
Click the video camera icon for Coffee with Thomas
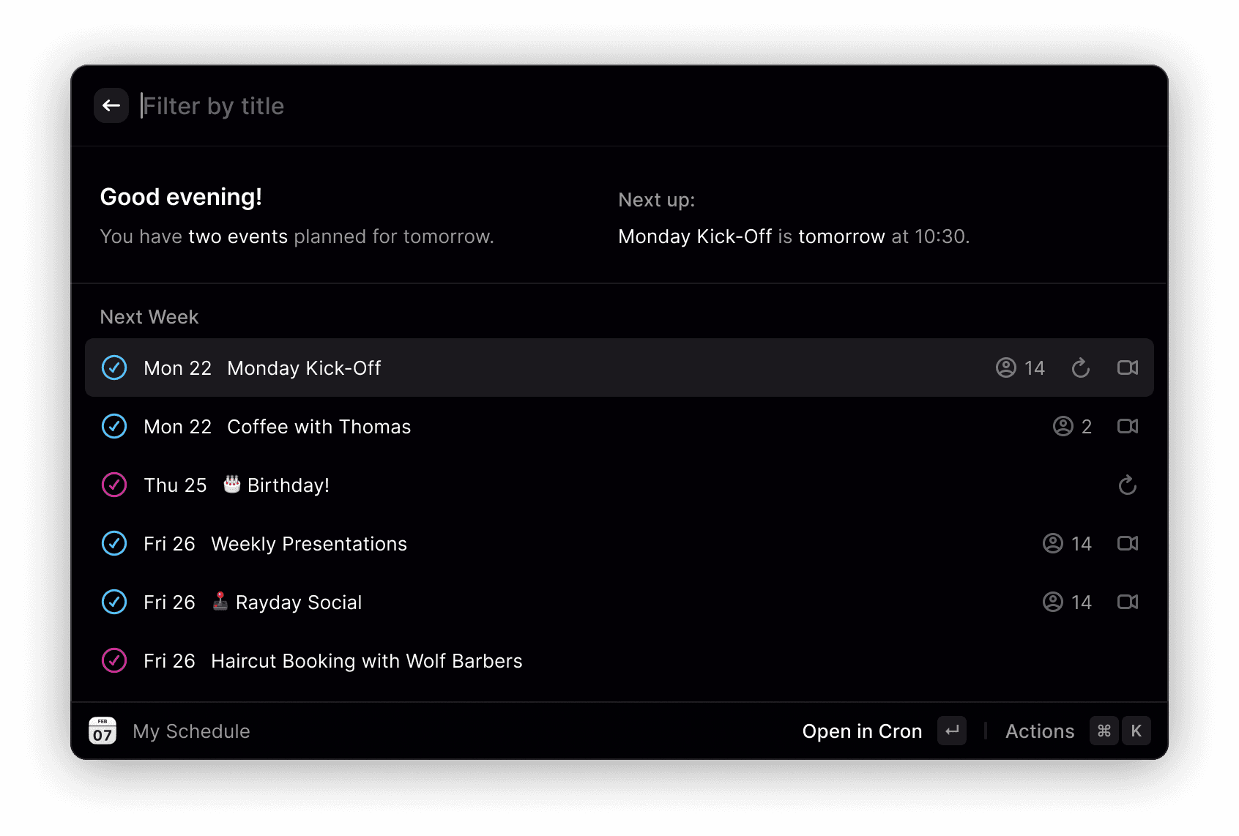point(1128,426)
